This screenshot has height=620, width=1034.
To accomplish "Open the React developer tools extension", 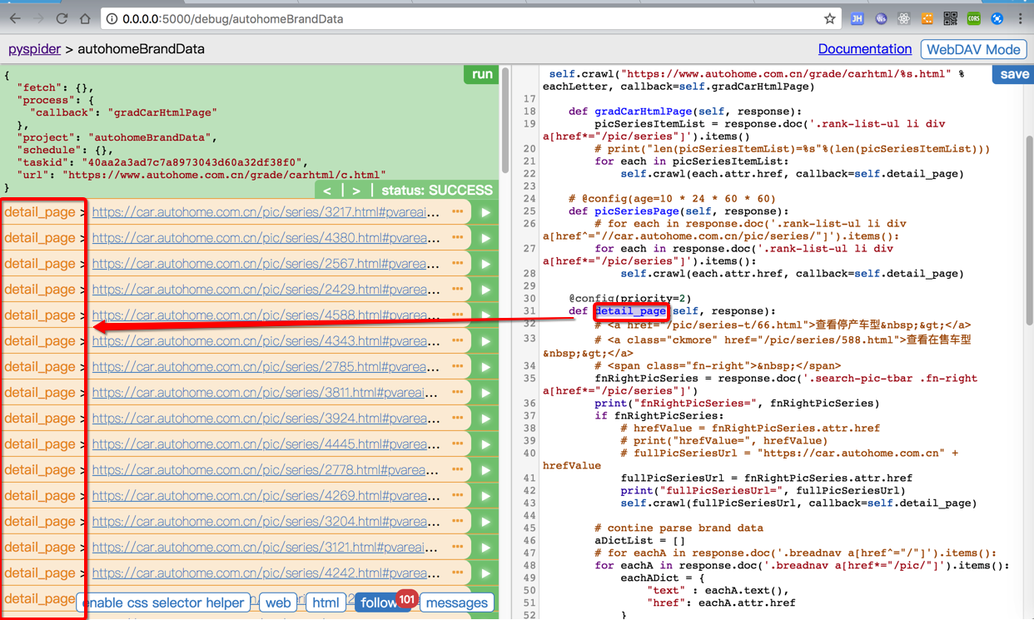I will pyautogui.click(x=903, y=18).
